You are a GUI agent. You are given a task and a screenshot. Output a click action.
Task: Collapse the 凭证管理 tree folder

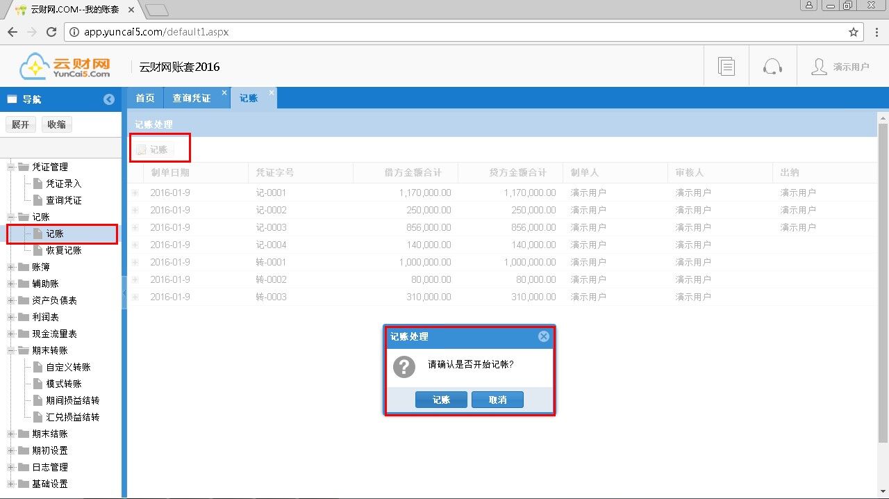pyautogui.click(x=11, y=167)
